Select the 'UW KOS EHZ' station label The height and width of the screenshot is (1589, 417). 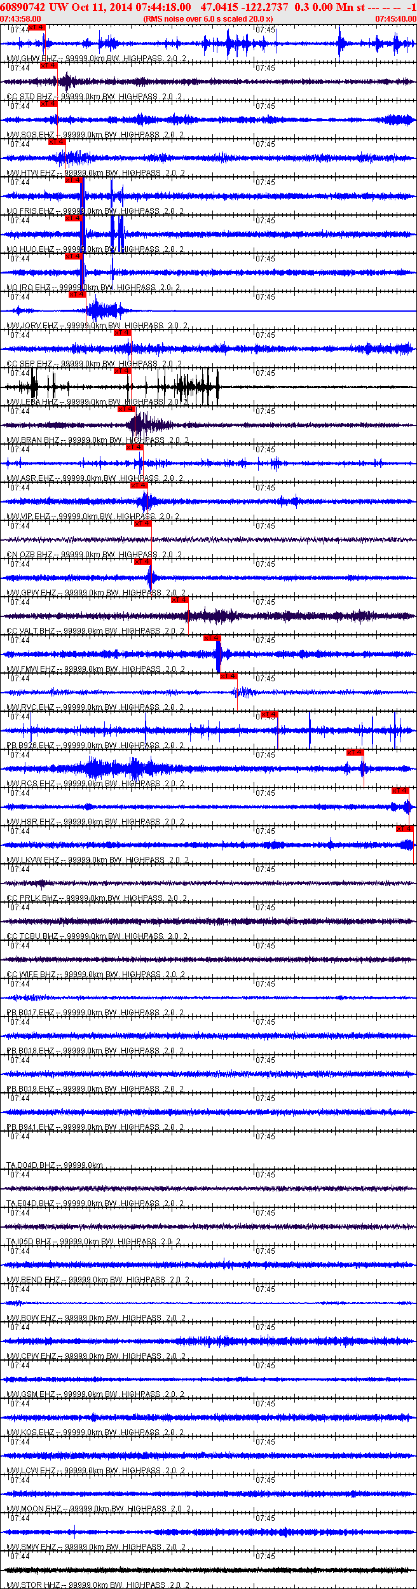coord(31,1433)
